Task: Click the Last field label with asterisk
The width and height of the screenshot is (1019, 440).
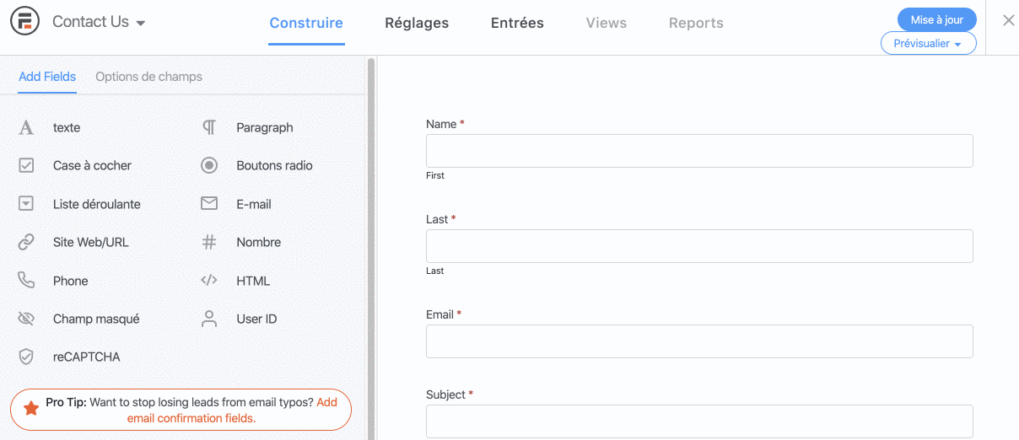Action: click(441, 219)
